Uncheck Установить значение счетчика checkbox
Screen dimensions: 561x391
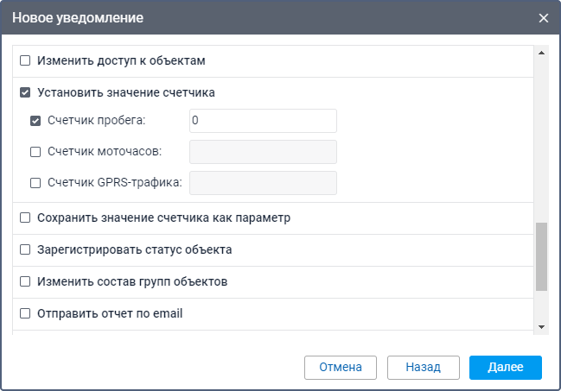coord(25,92)
